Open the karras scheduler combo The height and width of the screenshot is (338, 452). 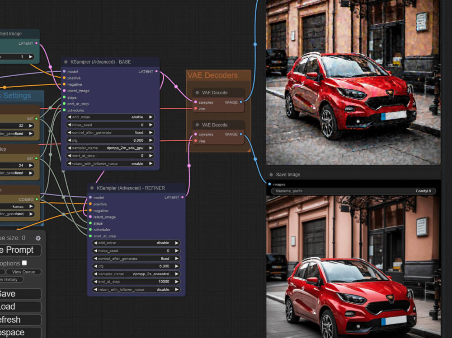tap(17, 206)
